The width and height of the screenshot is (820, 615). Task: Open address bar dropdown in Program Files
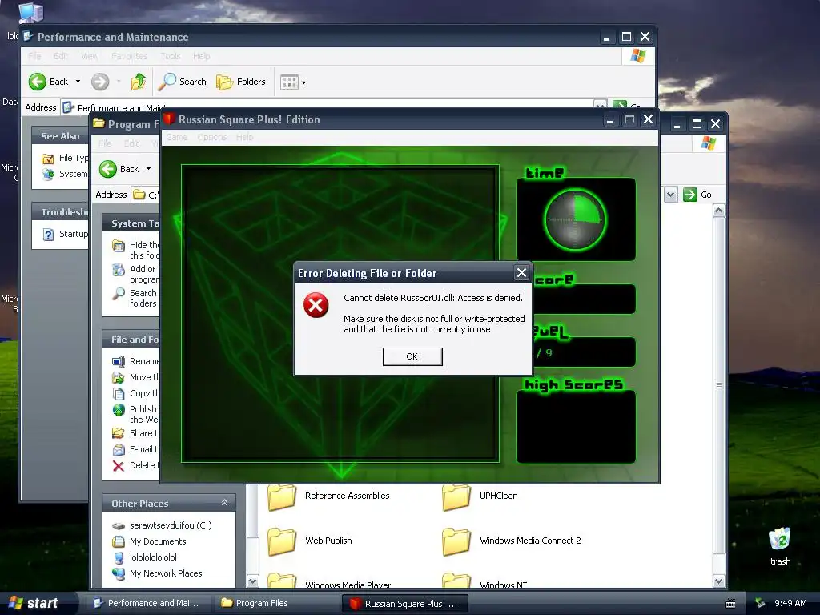point(670,195)
